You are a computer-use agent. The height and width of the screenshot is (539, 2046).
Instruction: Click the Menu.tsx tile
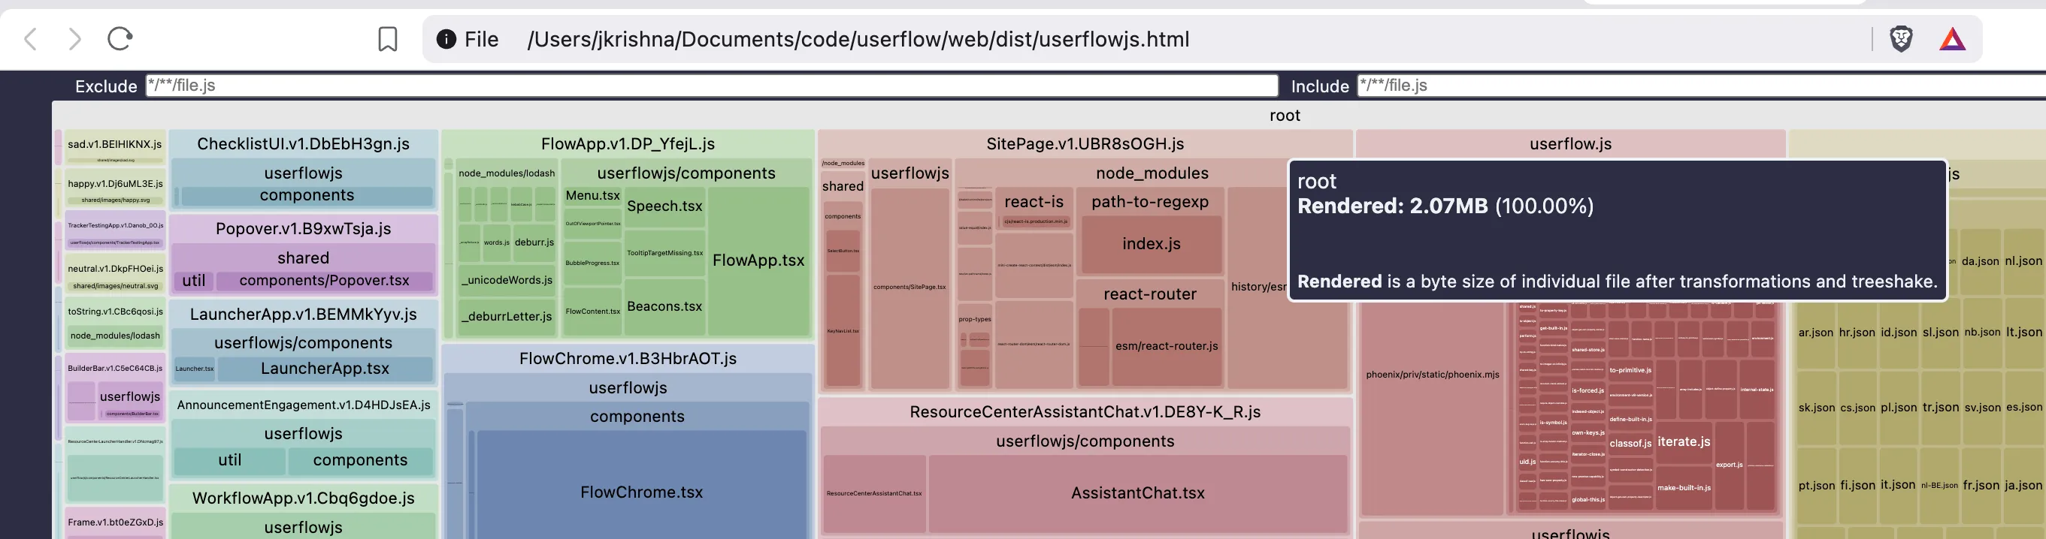pyautogui.click(x=592, y=195)
